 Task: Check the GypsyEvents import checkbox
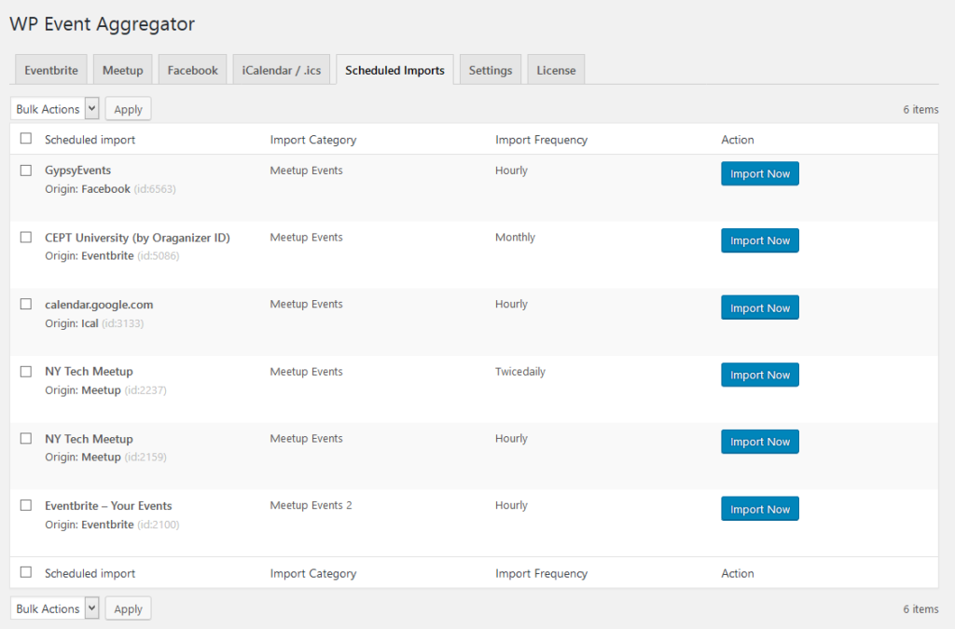(25, 170)
